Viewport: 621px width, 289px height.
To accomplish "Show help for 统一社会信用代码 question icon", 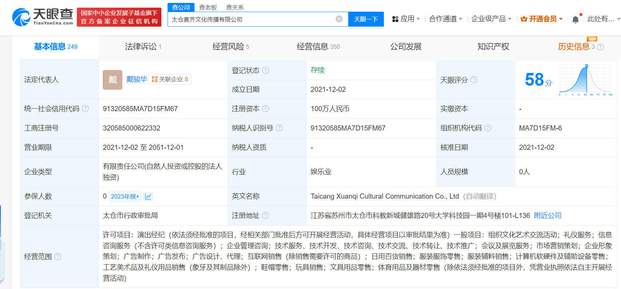I will tap(85, 109).
